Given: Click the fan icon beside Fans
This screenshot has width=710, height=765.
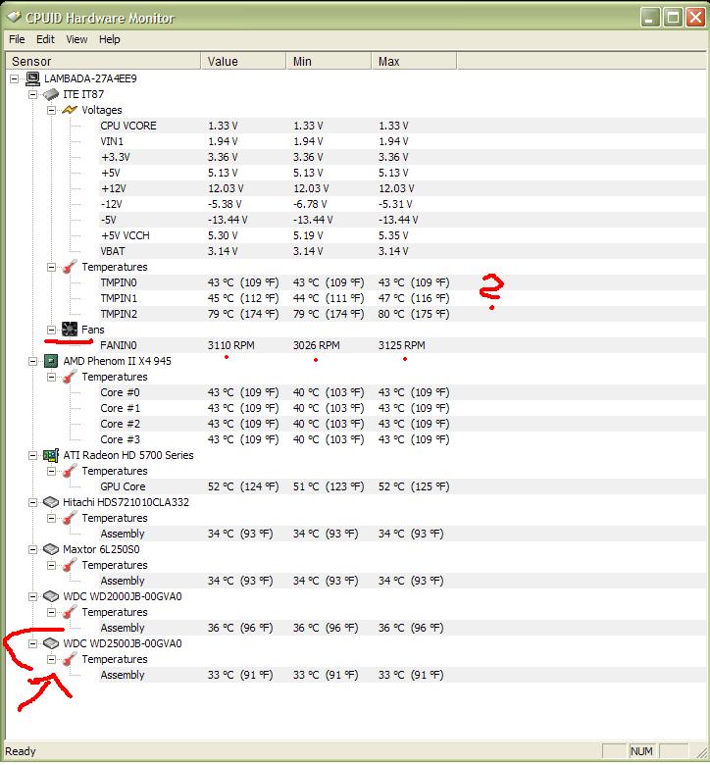Looking at the screenshot, I should pyautogui.click(x=70, y=330).
